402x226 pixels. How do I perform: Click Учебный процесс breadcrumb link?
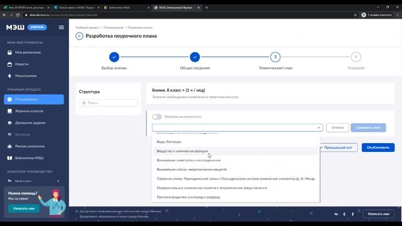click(x=87, y=28)
